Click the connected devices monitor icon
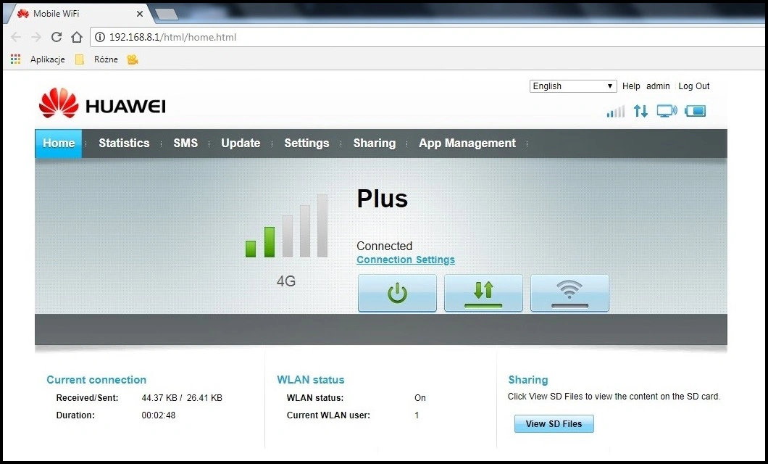768x464 pixels. pyautogui.click(x=667, y=111)
